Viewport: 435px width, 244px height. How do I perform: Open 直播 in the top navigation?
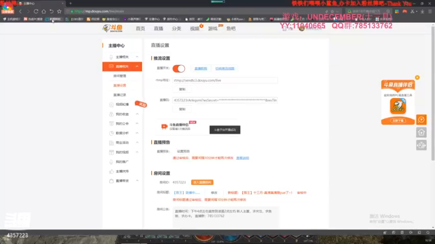(158, 29)
